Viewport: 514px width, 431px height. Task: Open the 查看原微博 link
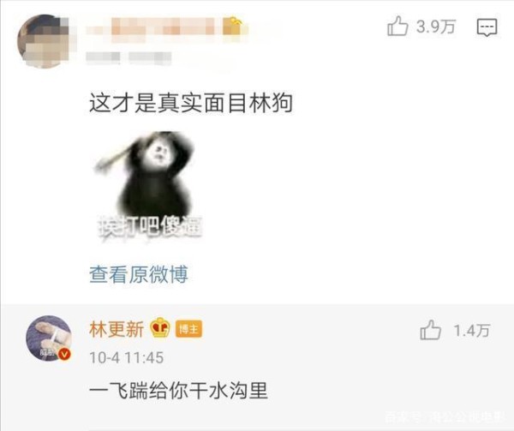pyautogui.click(x=139, y=274)
